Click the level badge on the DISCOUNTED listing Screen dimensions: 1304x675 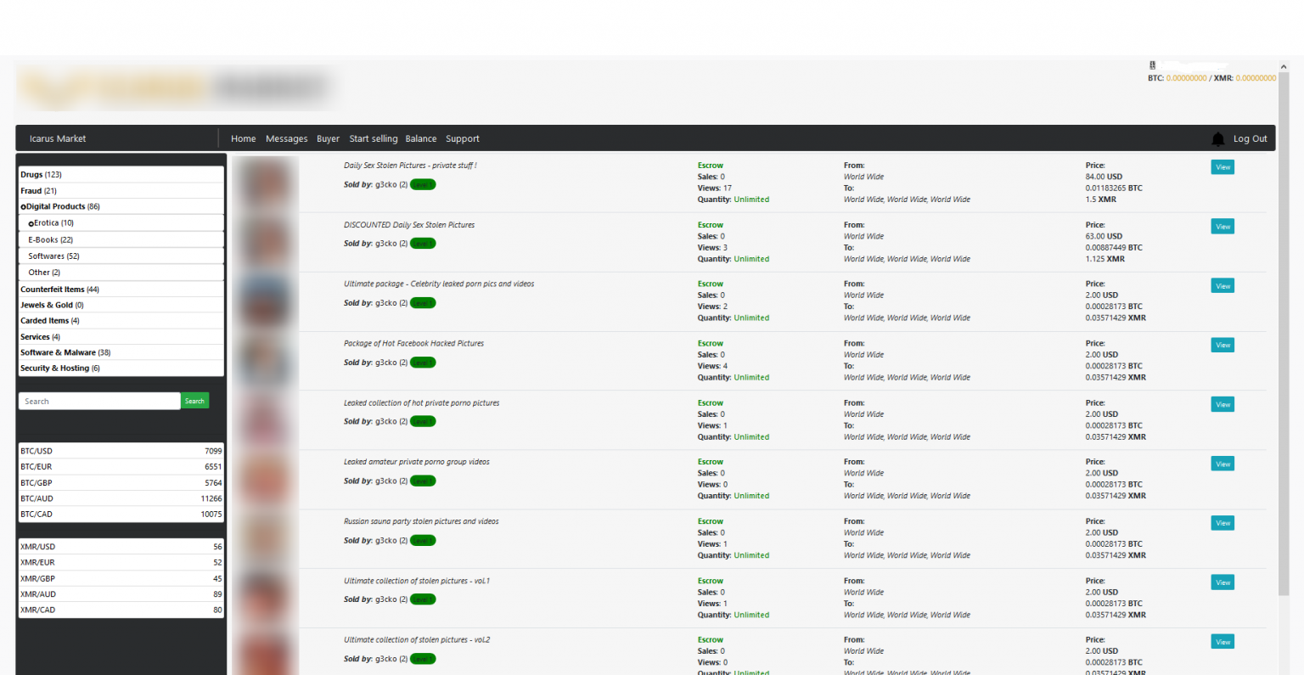click(422, 243)
